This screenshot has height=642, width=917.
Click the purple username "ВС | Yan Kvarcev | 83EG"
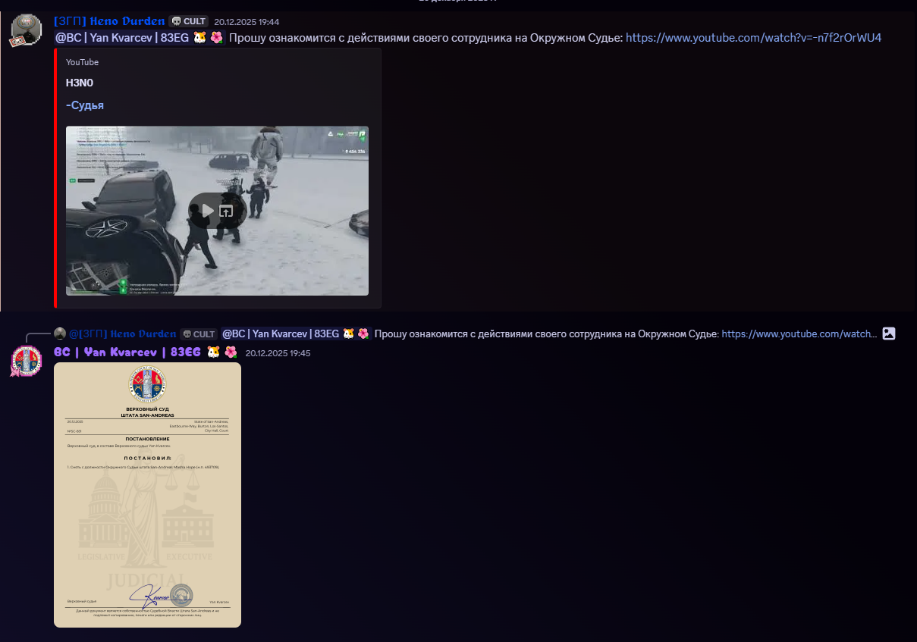point(127,352)
